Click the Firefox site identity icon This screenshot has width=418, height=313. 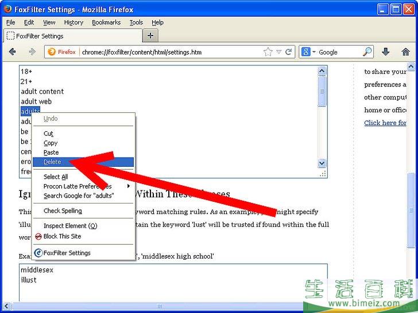coord(61,52)
